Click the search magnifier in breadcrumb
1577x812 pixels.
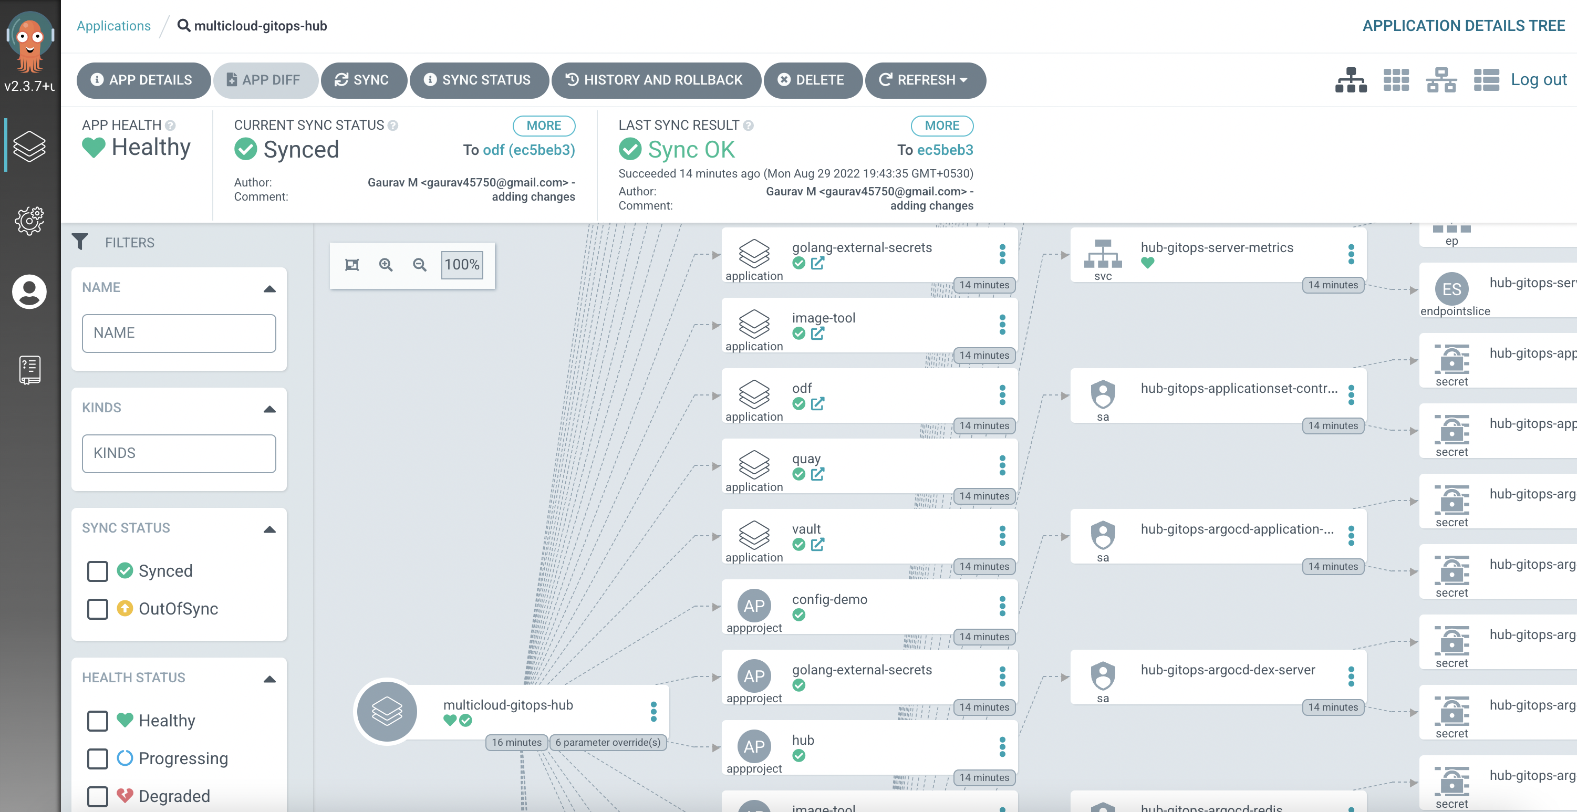pos(184,26)
